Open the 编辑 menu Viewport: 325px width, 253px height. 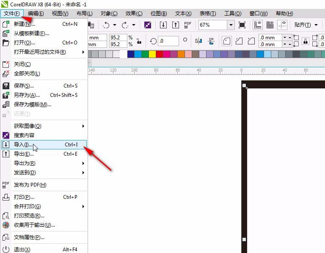(x=36, y=14)
